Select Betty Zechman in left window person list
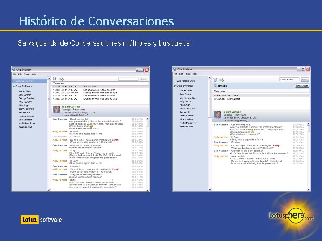Viewport: 322px width, 241px height. [26, 109]
